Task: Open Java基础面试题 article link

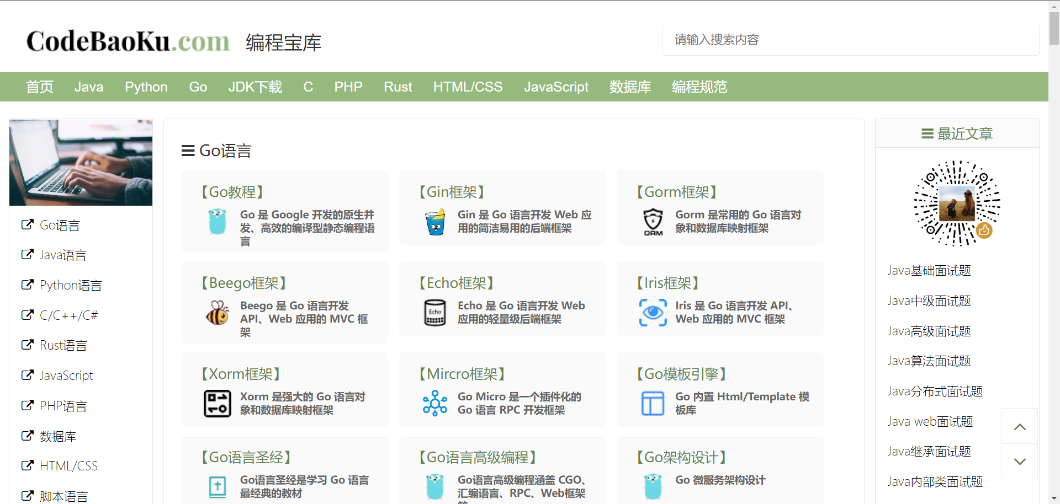Action: click(x=929, y=270)
